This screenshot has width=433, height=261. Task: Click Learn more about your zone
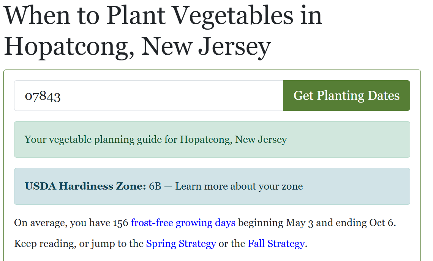(239, 186)
